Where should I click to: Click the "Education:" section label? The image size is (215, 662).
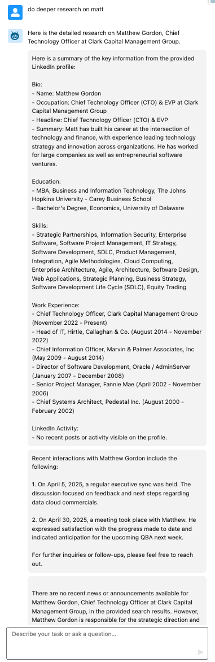[x=46, y=181]
